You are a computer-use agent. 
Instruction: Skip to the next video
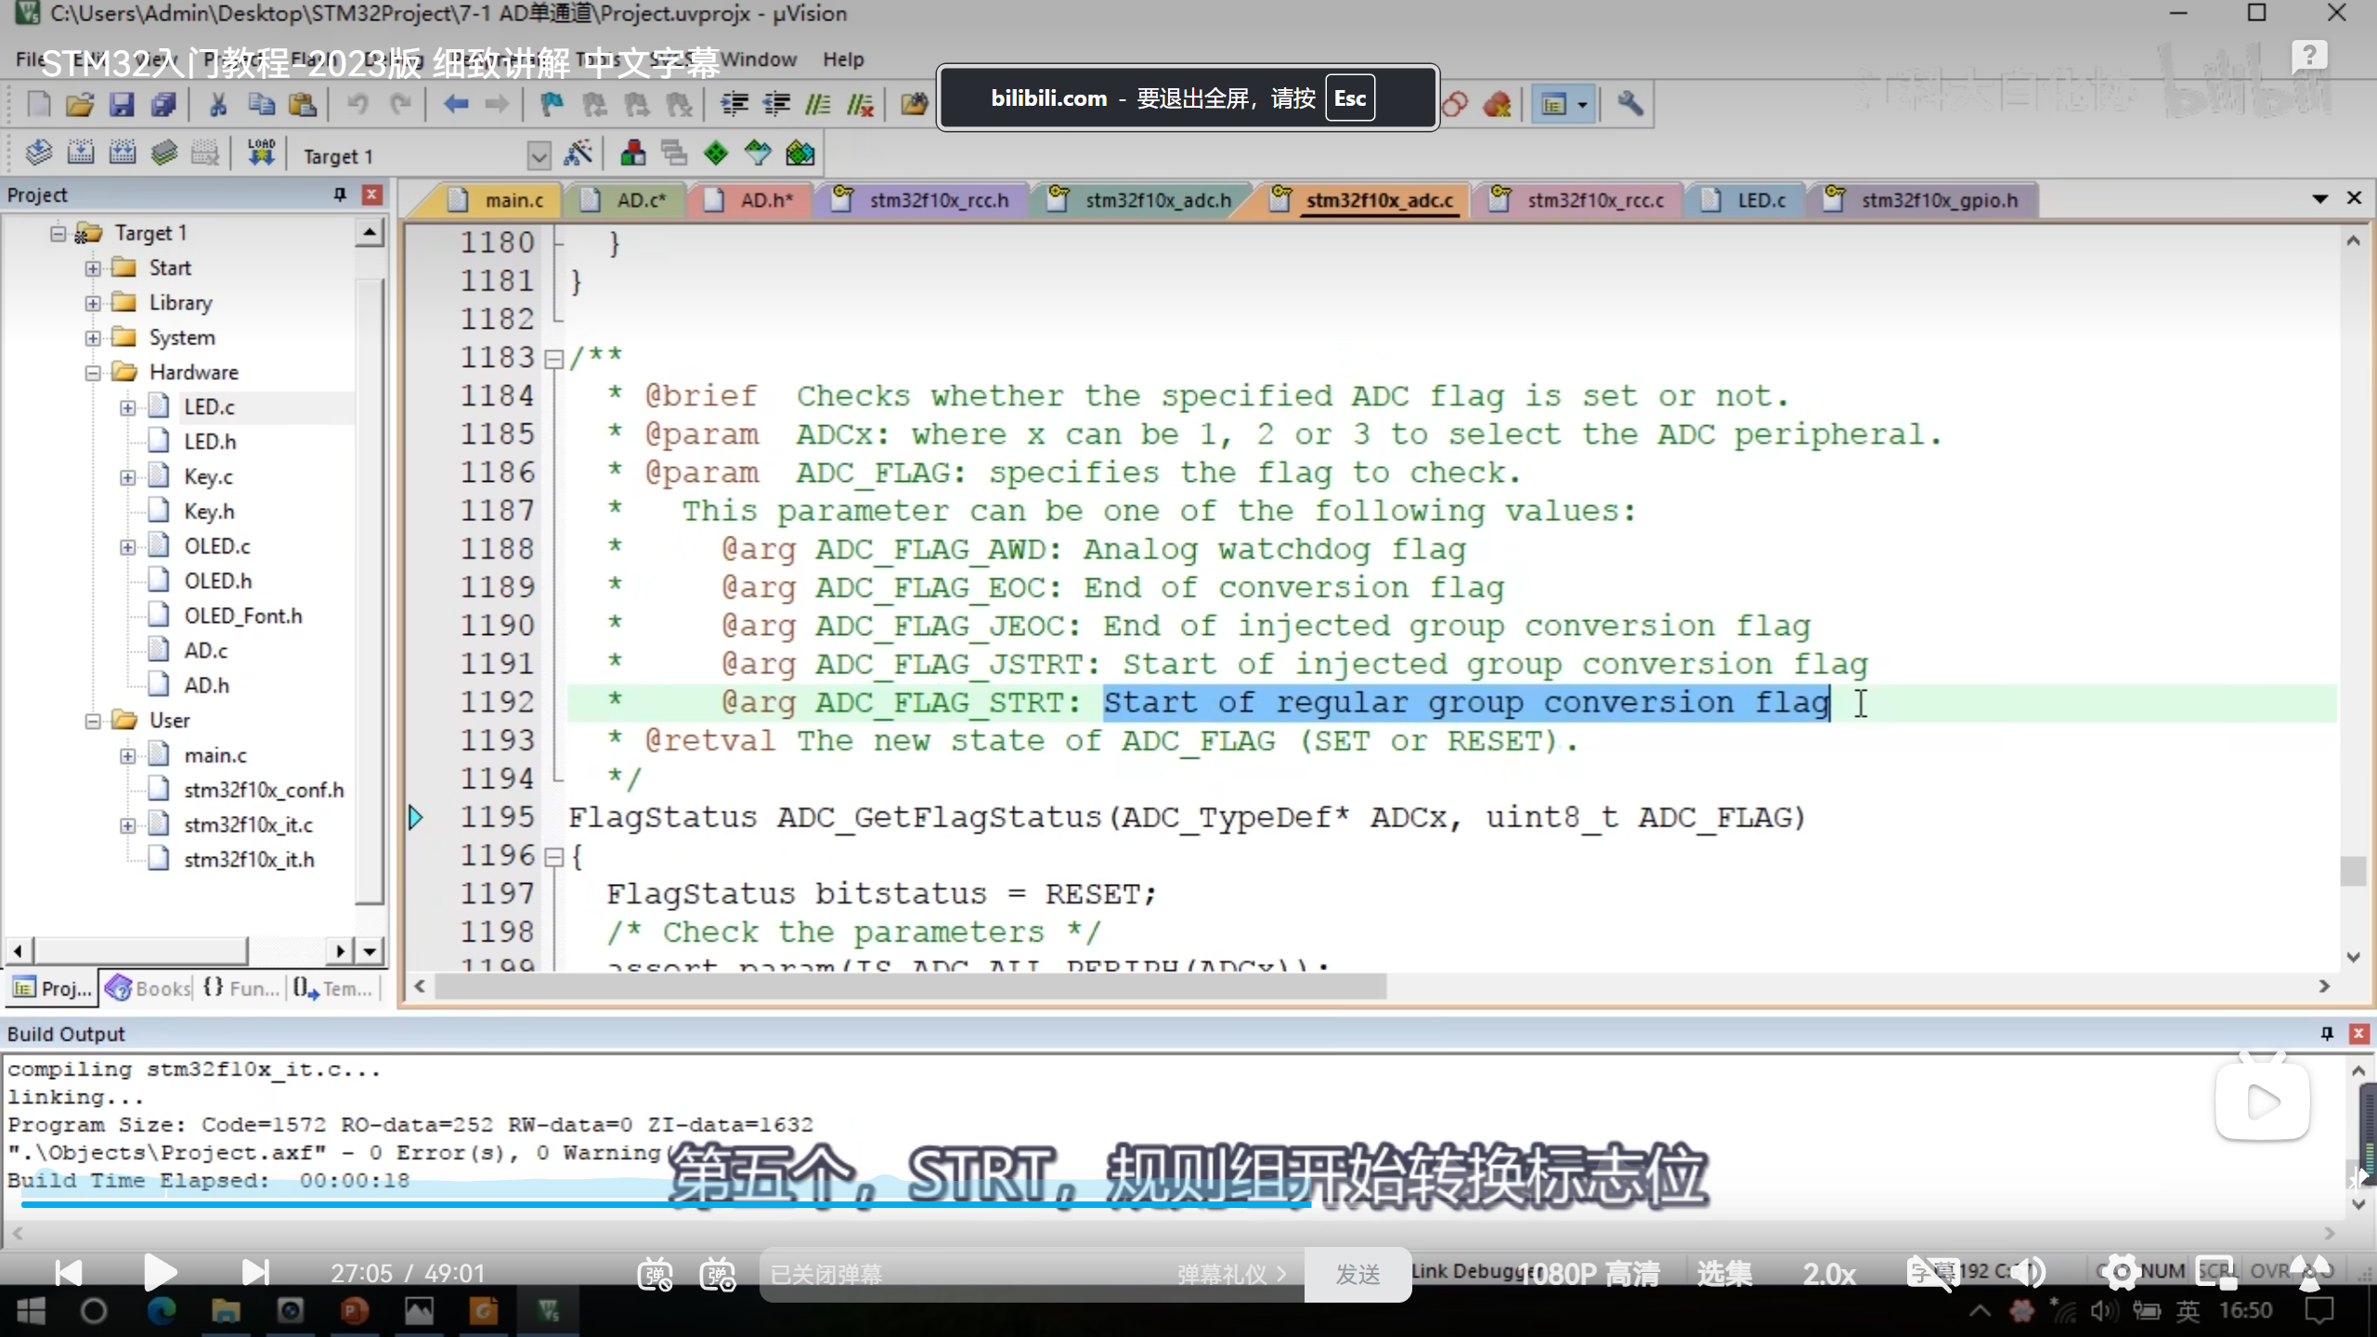click(x=254, y=1272)
